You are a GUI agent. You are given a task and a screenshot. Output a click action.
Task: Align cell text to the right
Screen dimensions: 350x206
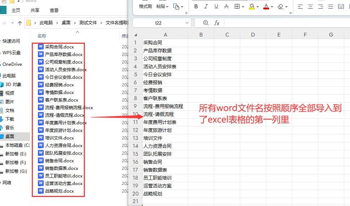[320, 7]
